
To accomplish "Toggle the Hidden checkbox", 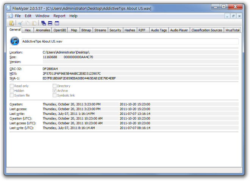I will (x=12, y=91).
